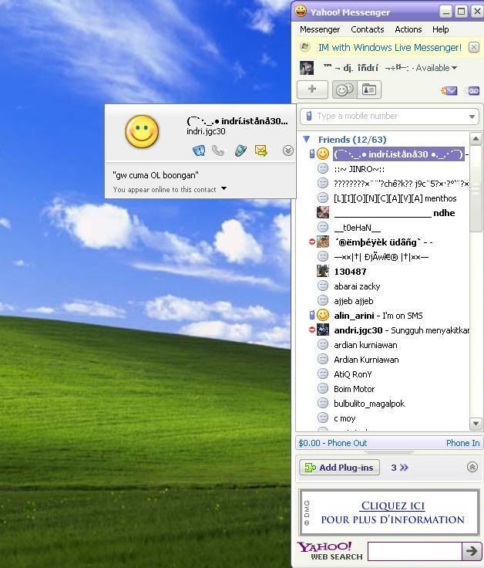Select contact alin_arini - I'm on SMS
The height and width of the screenshot is (568, 484).
point(378,316)
